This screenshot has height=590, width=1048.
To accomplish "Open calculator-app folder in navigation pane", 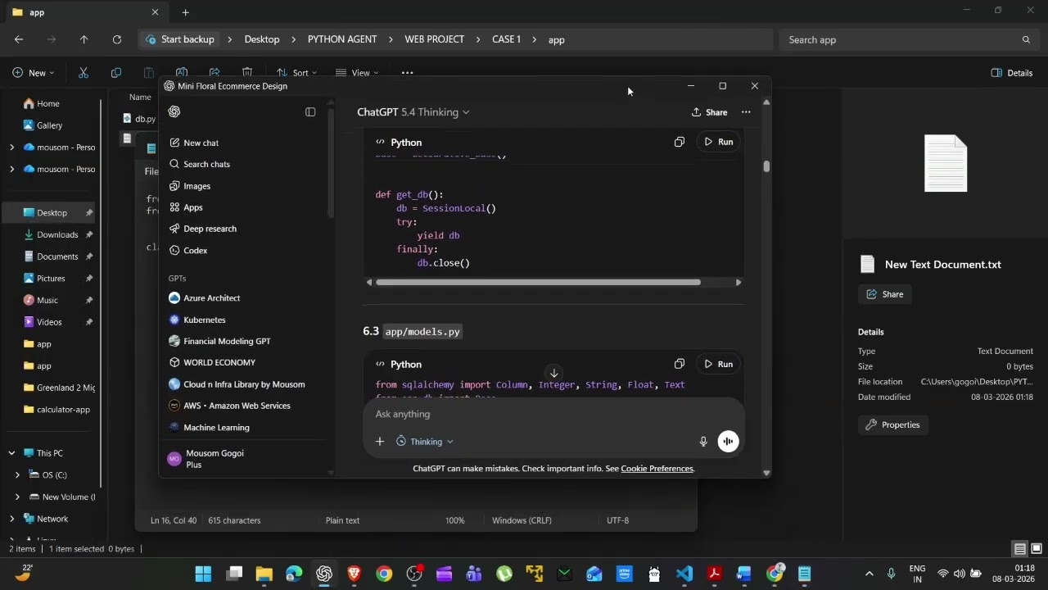I will pyautogui.click(x=62, y=410).
